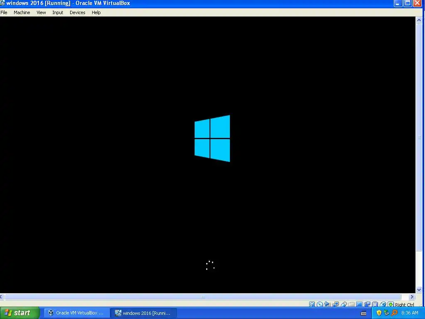
Task: Click the horizontal scrollbar right arrow
Action: click(x=412, y=297)
